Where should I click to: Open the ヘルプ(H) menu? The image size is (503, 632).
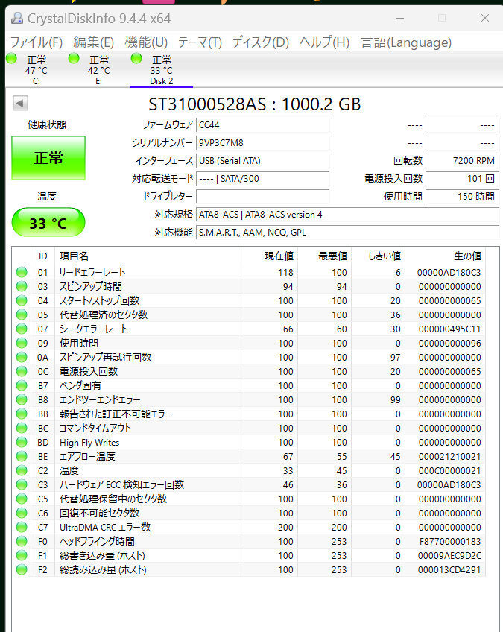pos(324,42)
